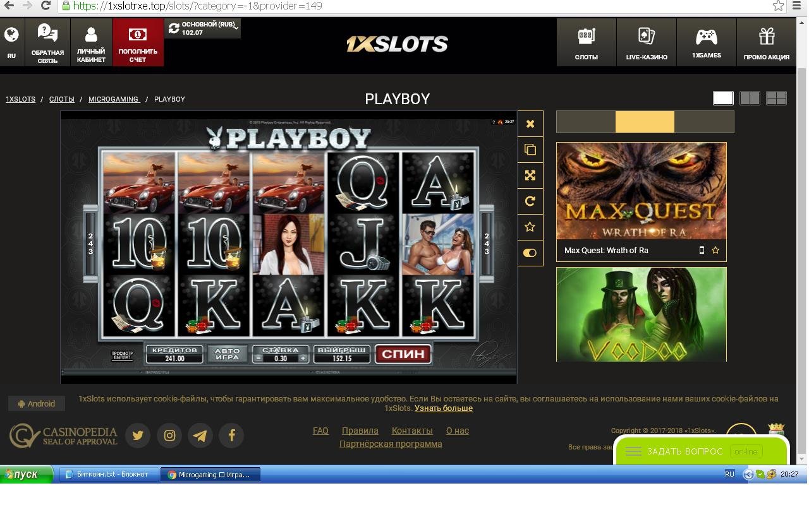Follow the MICROGAMING breadcrumb link

(x=114, y=99)
